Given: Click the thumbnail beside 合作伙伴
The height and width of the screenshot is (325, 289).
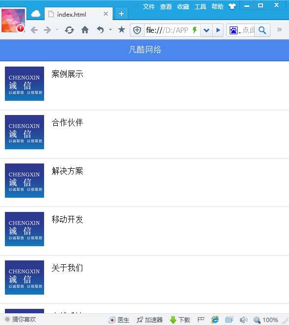Looking at the screenshot, I should [x=24, y=132].
